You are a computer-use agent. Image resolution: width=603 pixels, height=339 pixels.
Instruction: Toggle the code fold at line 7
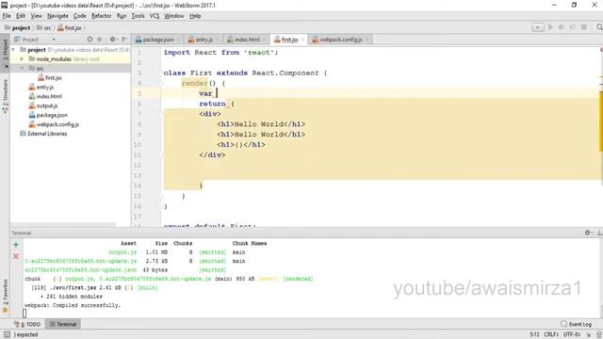click(161, 114)
